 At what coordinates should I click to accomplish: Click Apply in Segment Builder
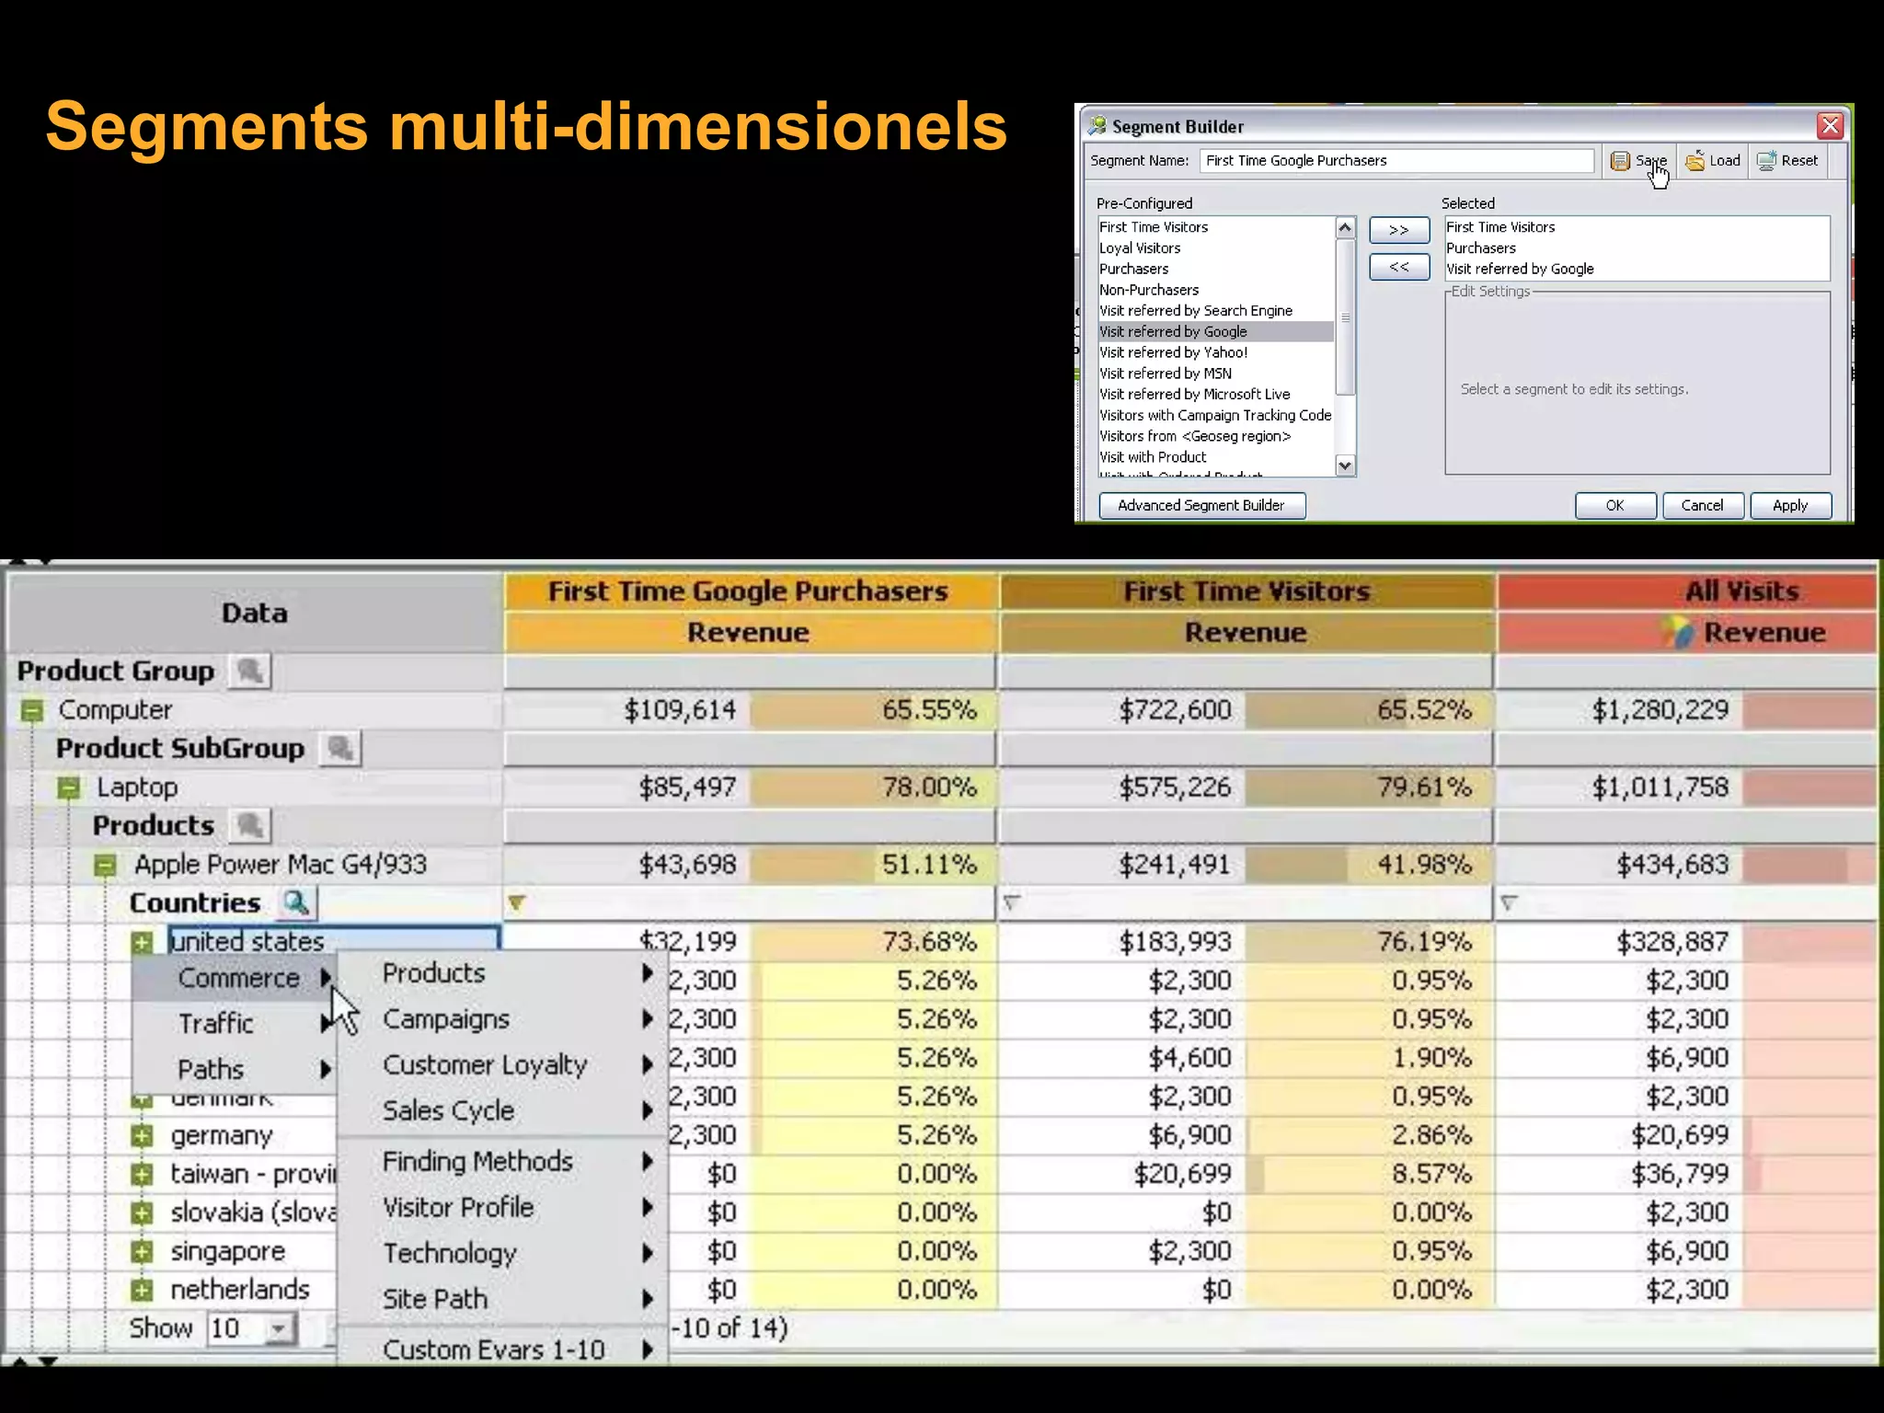click(x=1790, y=505)
